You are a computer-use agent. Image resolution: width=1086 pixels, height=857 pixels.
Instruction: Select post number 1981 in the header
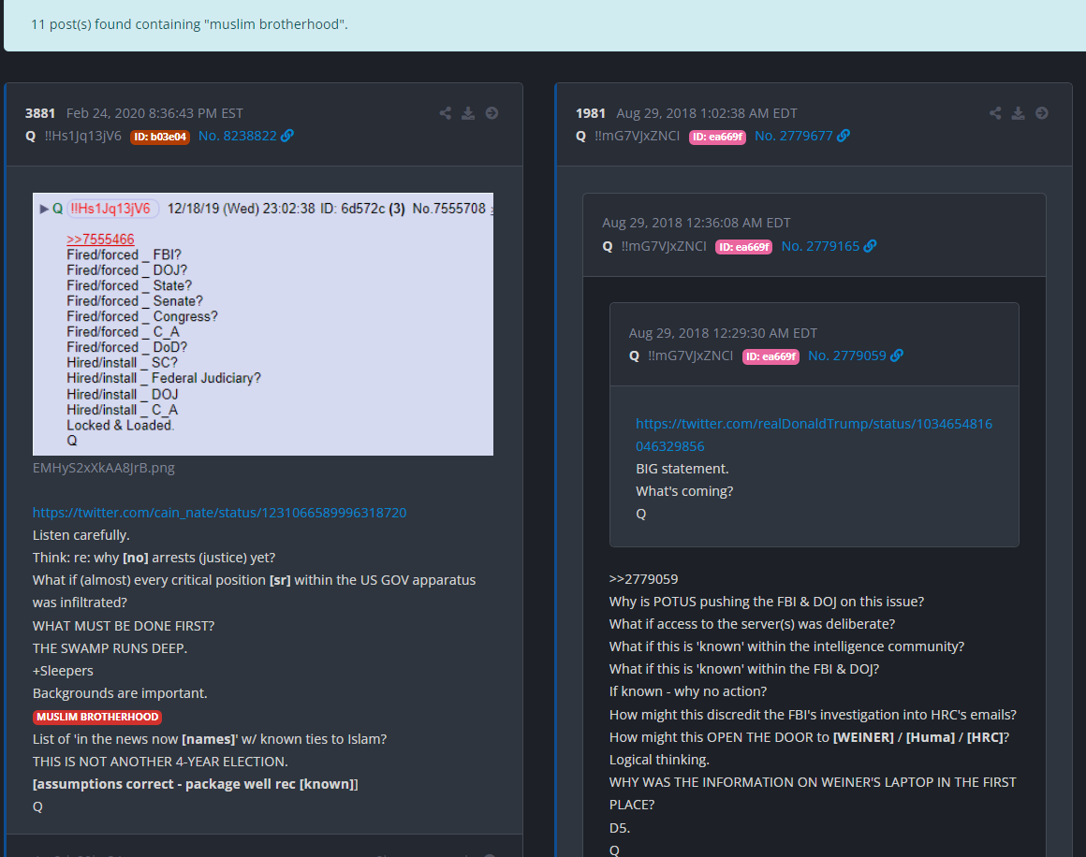(591, 113)
